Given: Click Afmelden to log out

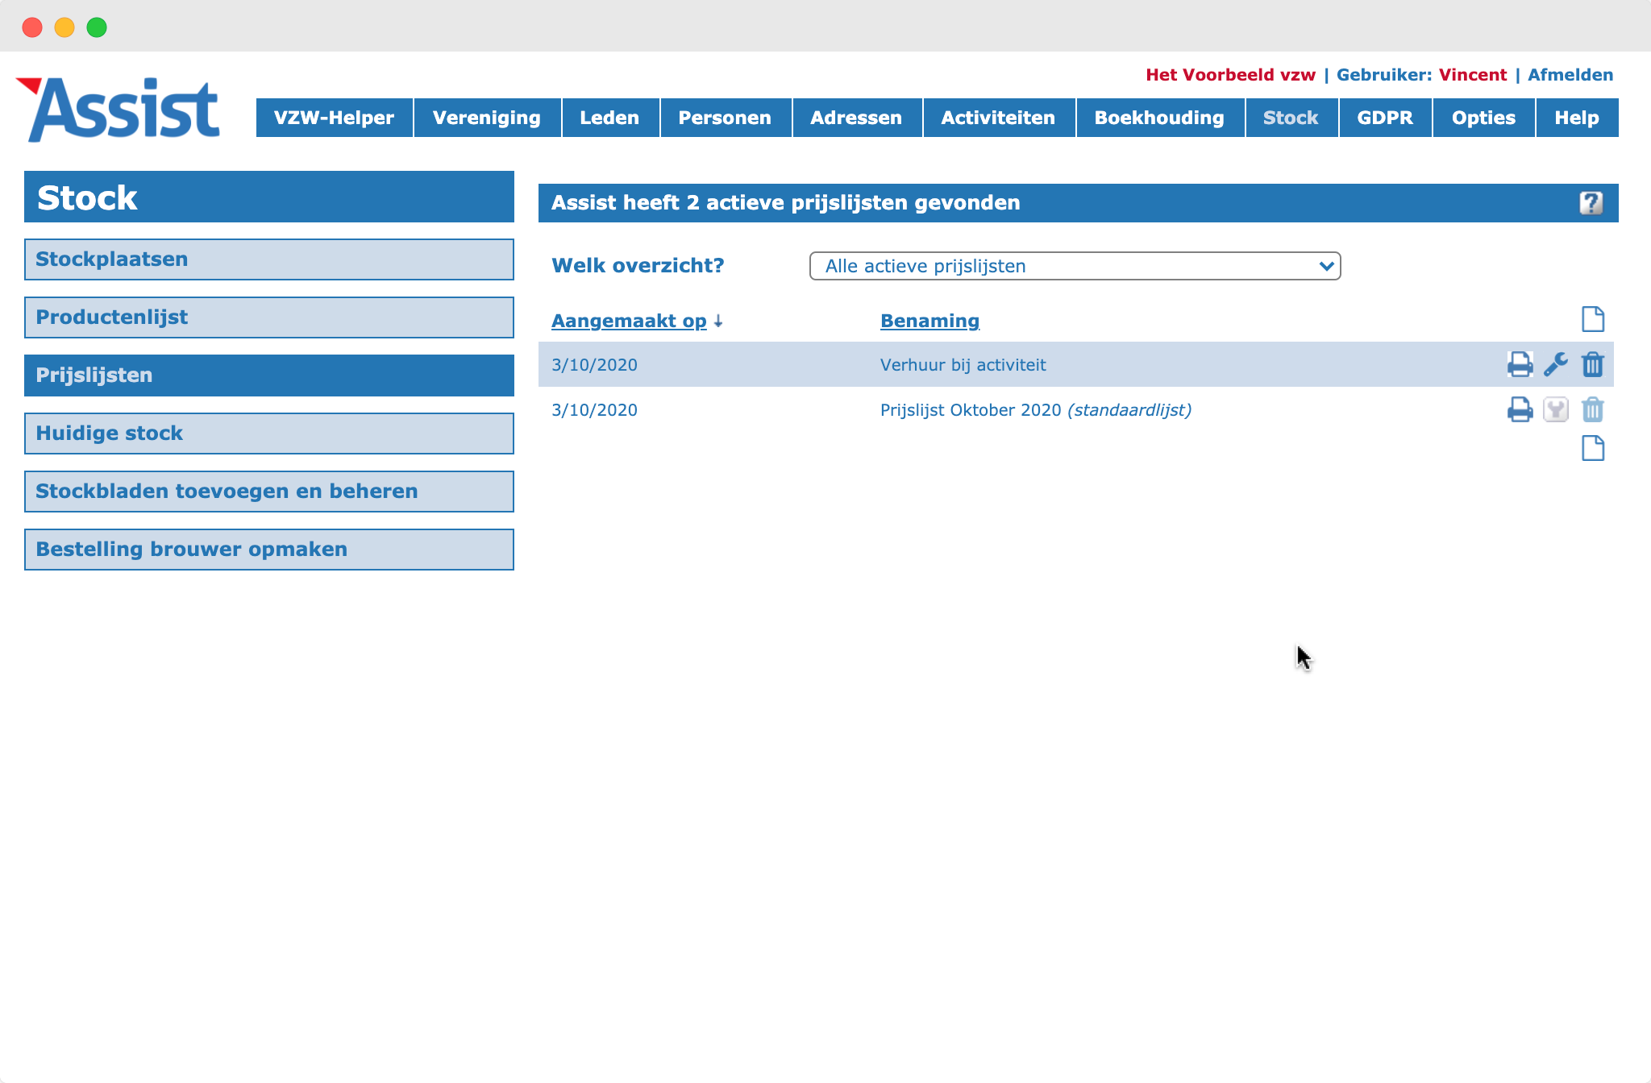Looking at the screenshot, I should (x=1570, y=75).
